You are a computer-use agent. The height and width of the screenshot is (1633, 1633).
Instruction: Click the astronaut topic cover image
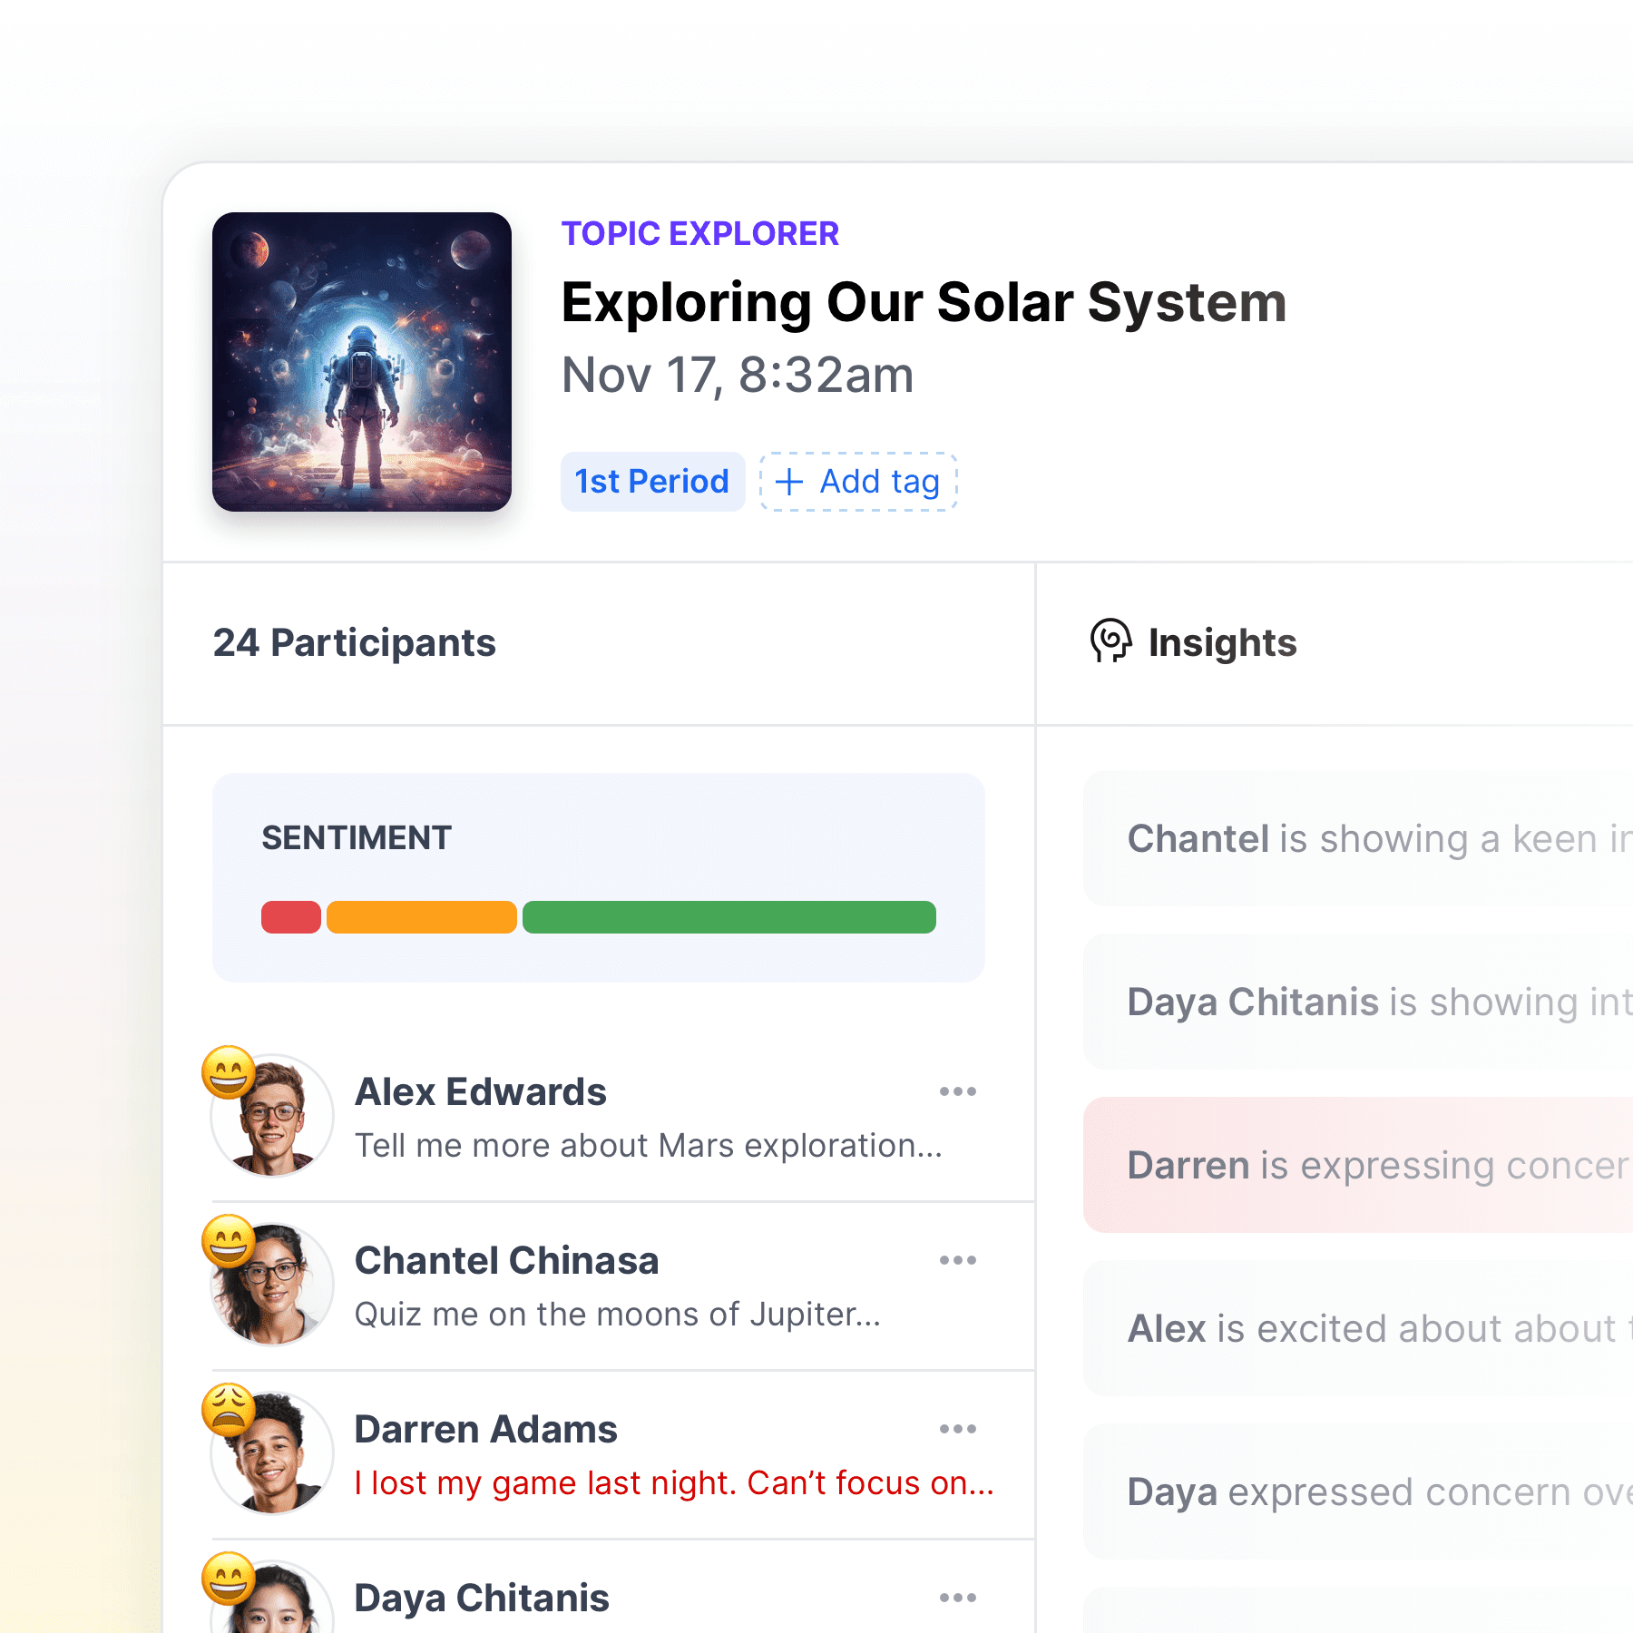(362, 362)
